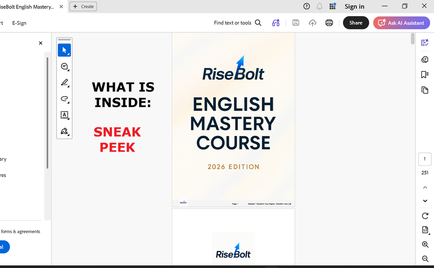This screenshot has width=434, height=268.
Task: Click the WHAT IS INSIDE text
Action: tap(123, 95)
